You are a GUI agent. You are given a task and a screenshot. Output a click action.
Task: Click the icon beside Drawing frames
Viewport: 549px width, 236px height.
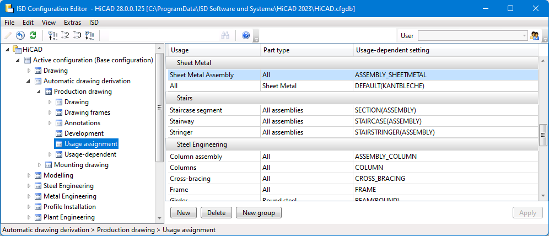tap(59, 112)
